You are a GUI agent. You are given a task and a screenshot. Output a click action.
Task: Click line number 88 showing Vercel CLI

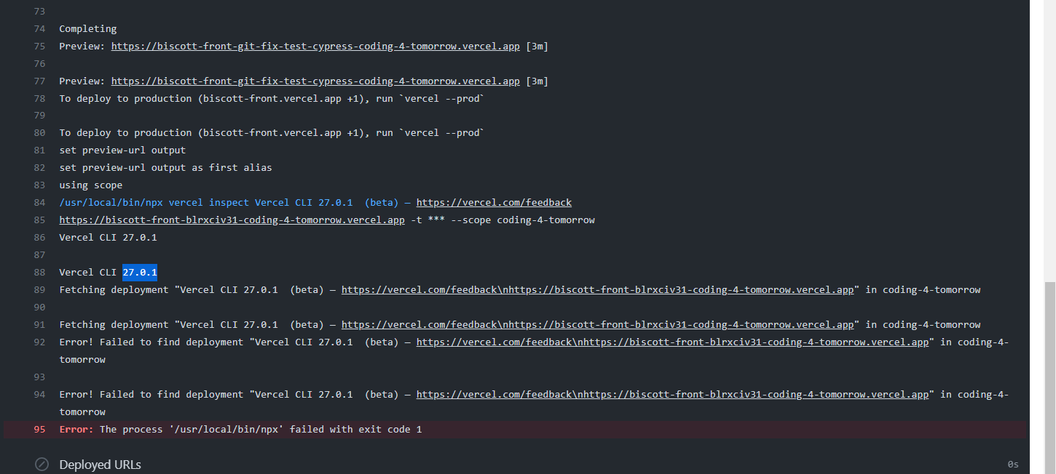[39, 272]
